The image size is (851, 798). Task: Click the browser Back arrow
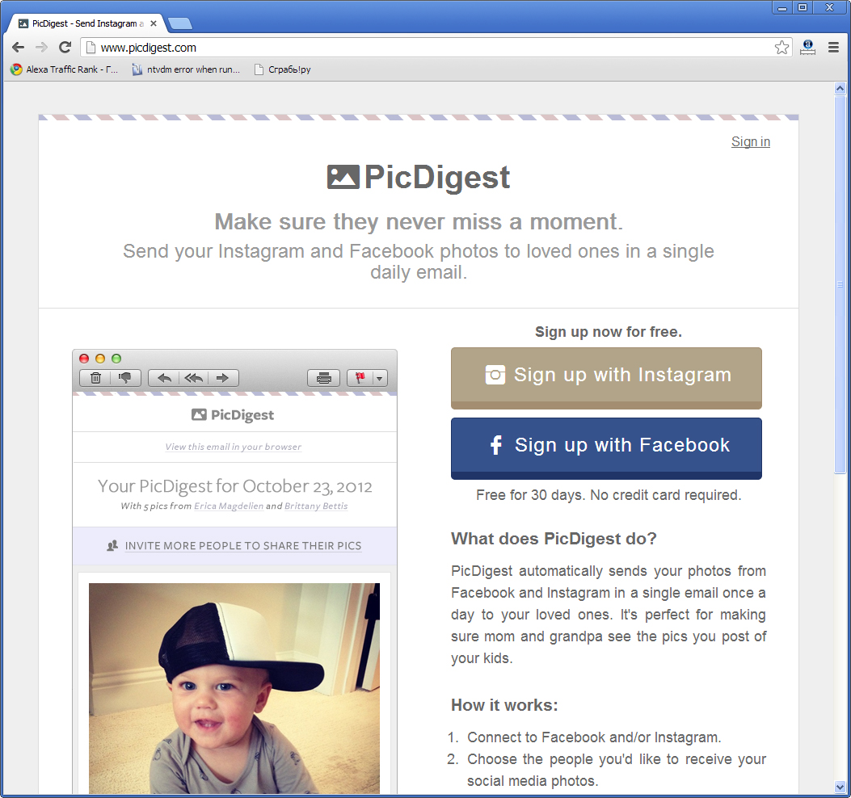(18, 47)
